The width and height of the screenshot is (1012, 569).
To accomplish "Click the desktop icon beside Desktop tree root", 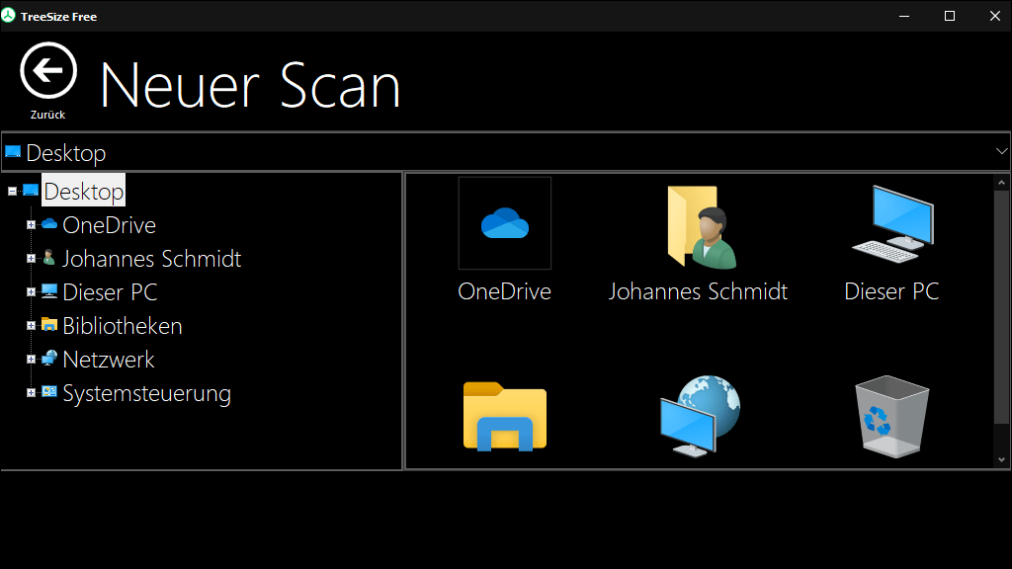I will click(x=31, y=191).
